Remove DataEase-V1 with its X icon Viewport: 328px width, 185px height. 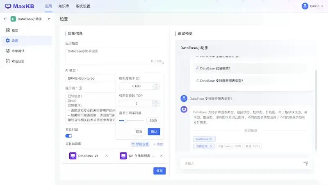pyautogui.click(x=107, y=156)
